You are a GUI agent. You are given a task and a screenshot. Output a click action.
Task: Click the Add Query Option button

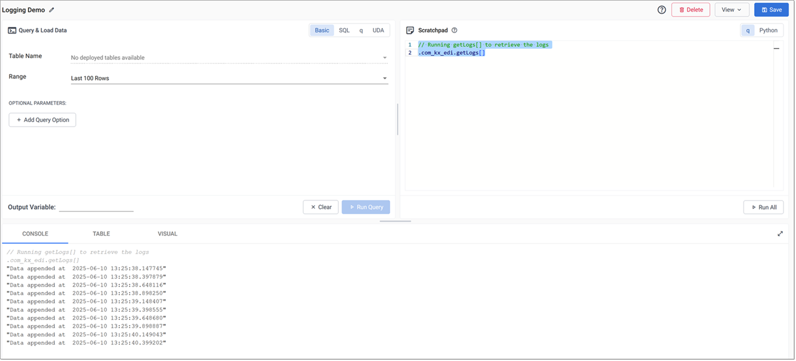pos(42,119)
